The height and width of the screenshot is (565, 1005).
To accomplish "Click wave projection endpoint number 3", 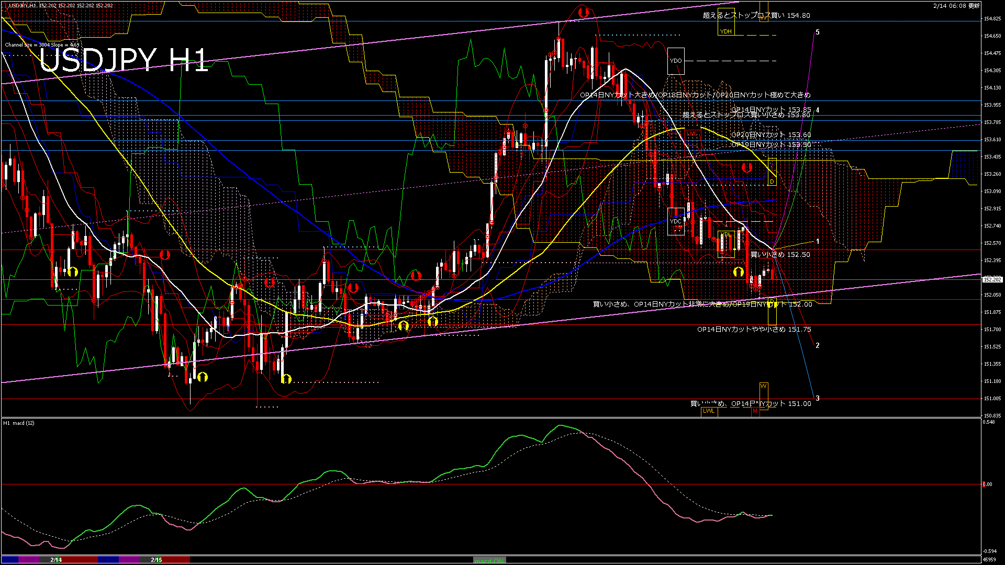I will [x=818, y=398].
